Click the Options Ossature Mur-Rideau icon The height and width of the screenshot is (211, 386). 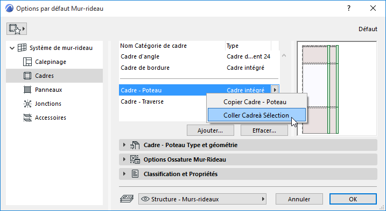coord(135,159)
